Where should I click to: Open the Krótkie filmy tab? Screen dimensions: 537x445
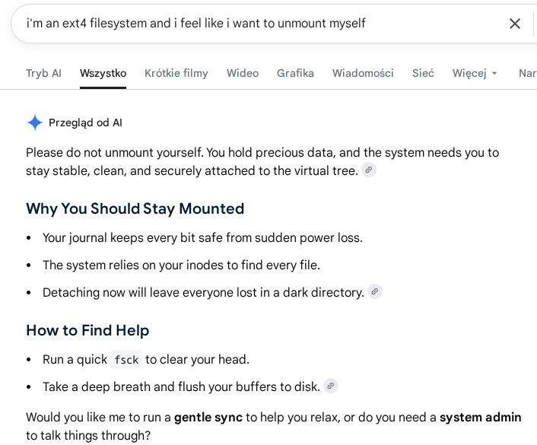click(x=176, y=73)
